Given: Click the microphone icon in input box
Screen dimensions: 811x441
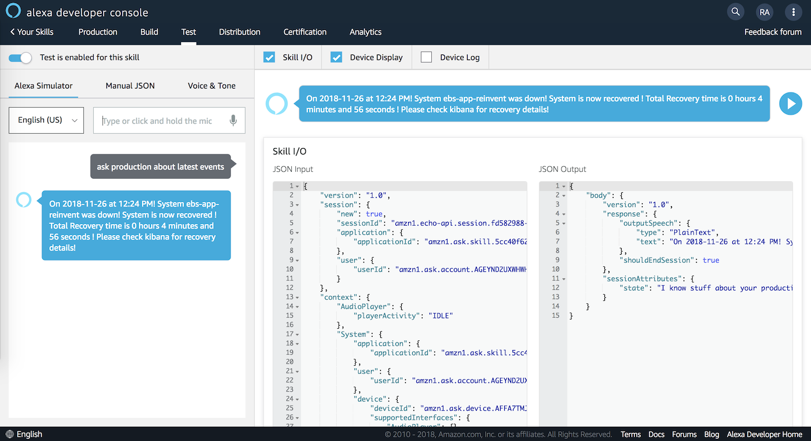Looking at the screenshot, I should tap(233, 120).
